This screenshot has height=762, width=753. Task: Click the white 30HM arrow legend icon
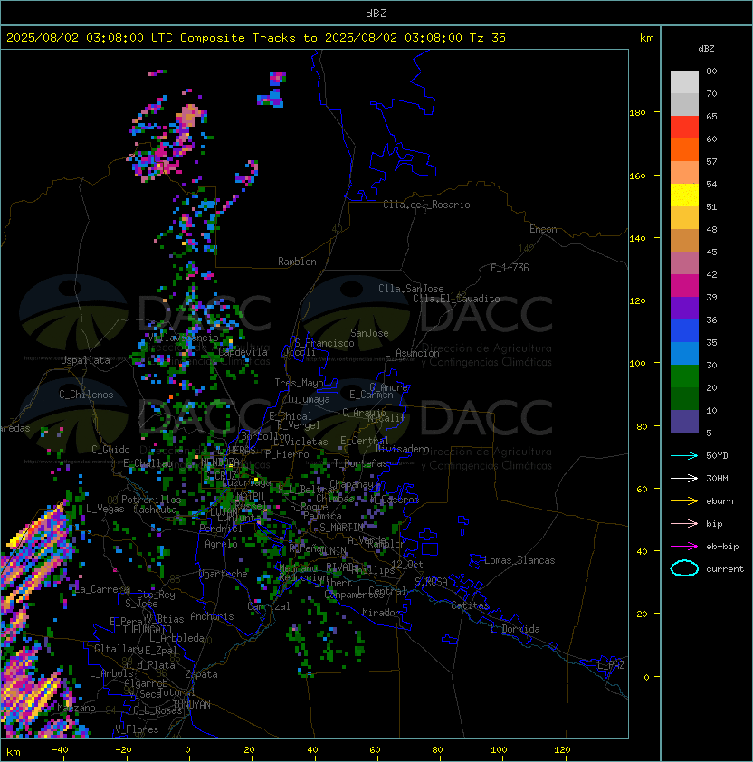684,478
